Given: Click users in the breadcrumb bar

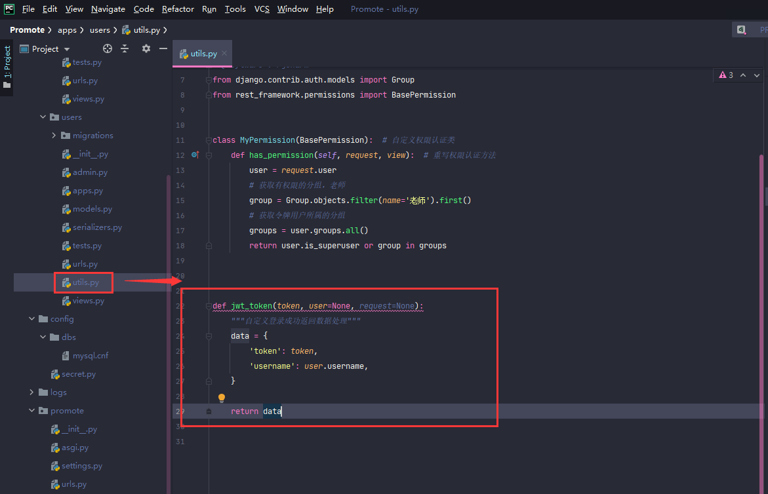Looking at the screenshot, I should (x=100, y=30).
